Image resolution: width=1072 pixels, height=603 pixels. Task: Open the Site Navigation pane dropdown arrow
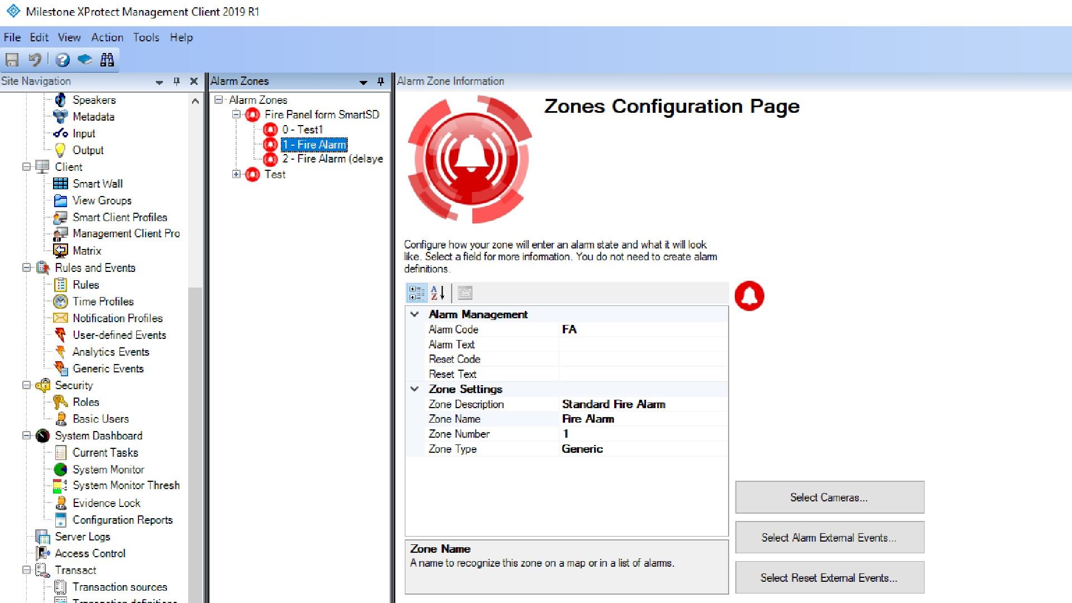(x=159, y=82)
